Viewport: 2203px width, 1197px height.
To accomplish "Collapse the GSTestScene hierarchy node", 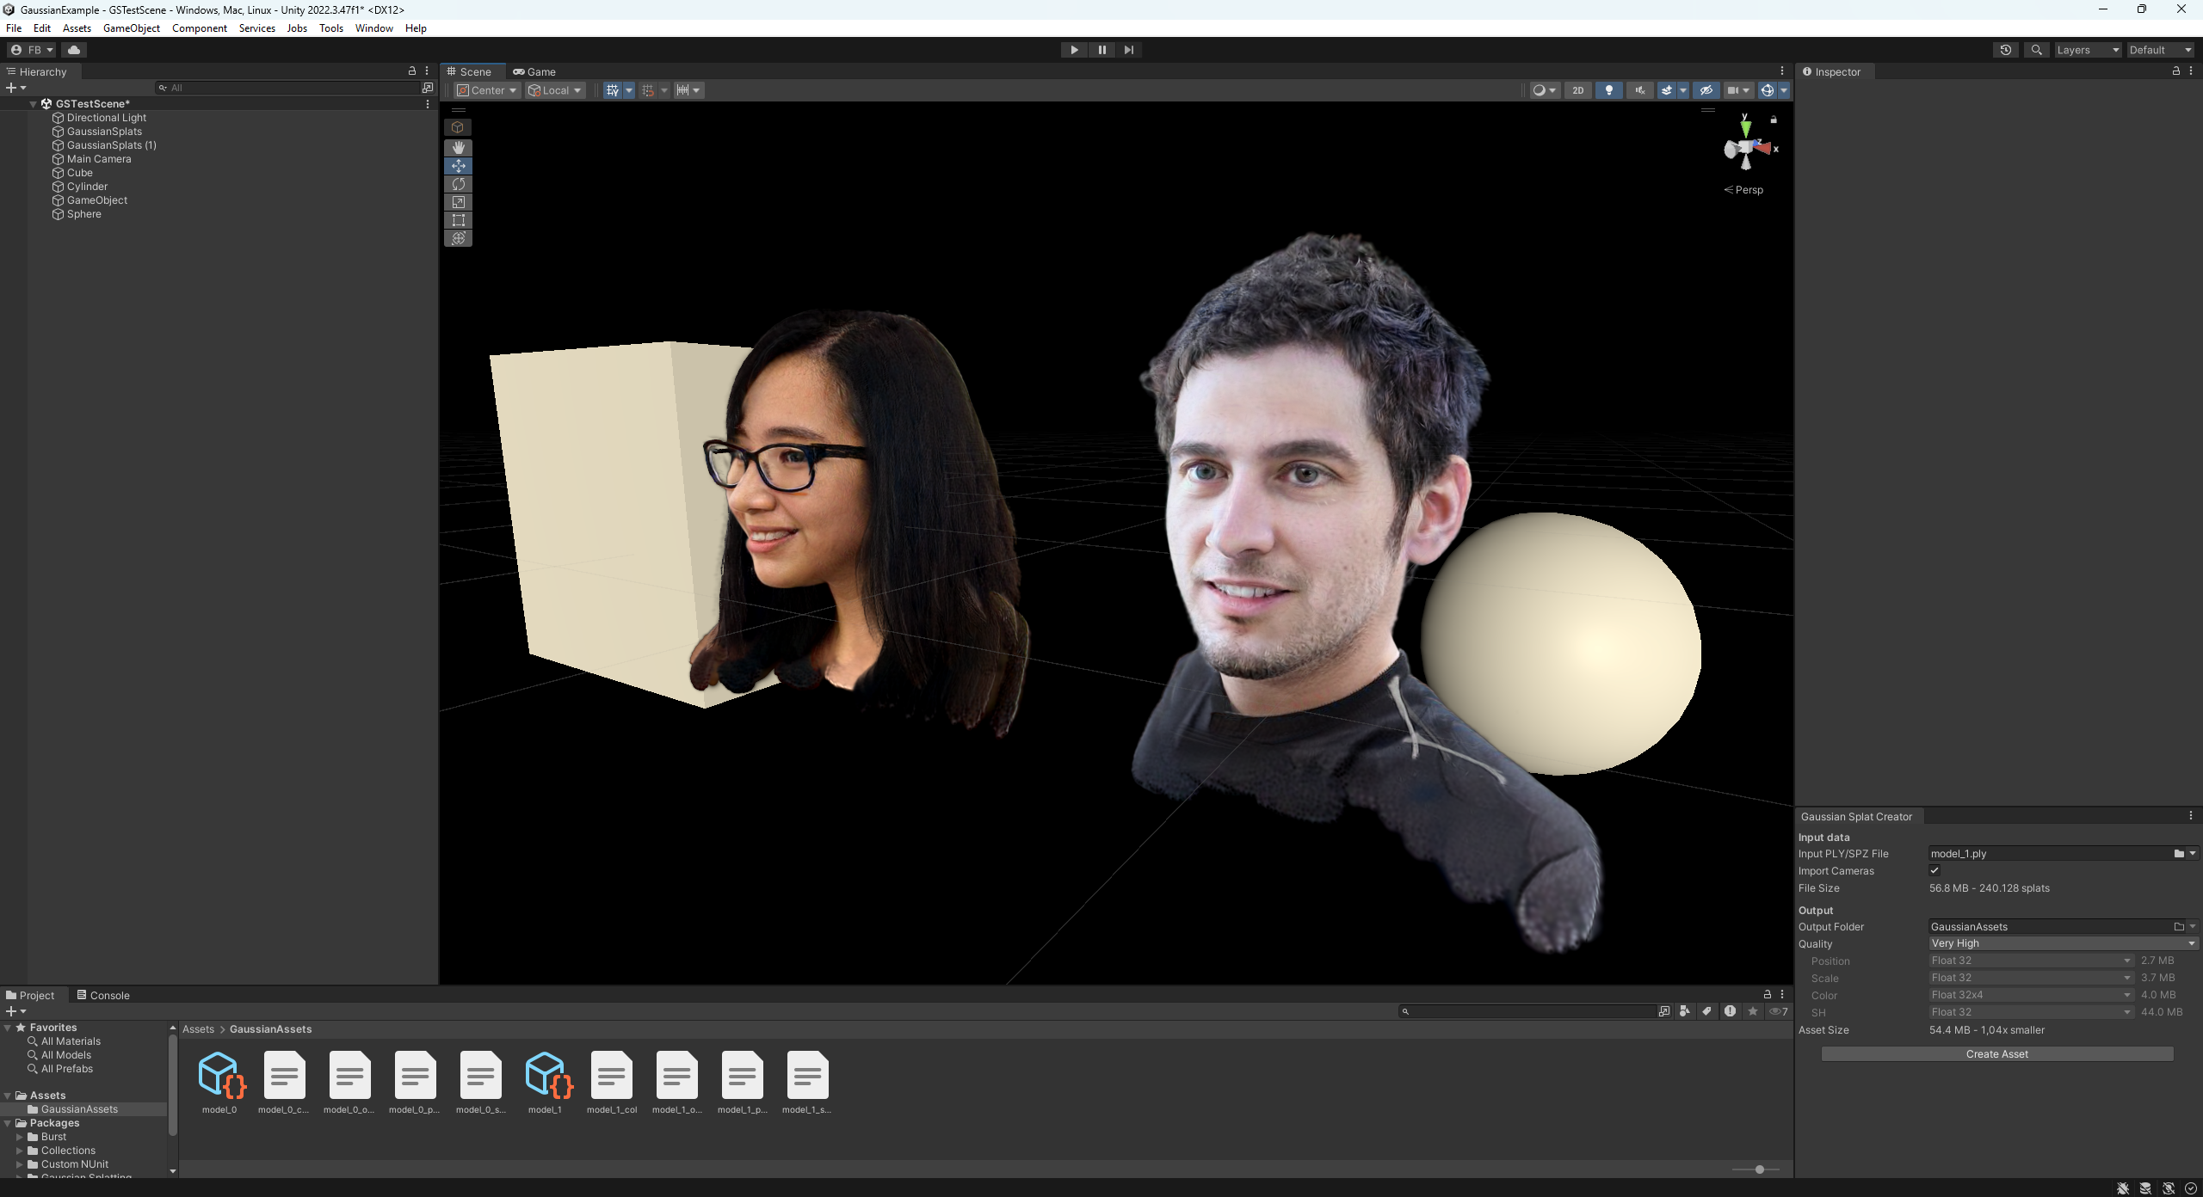I will click(x=33, y=104).
